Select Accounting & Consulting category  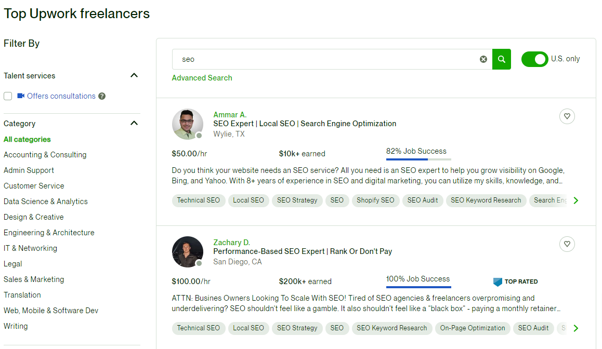tap(45, 155)
